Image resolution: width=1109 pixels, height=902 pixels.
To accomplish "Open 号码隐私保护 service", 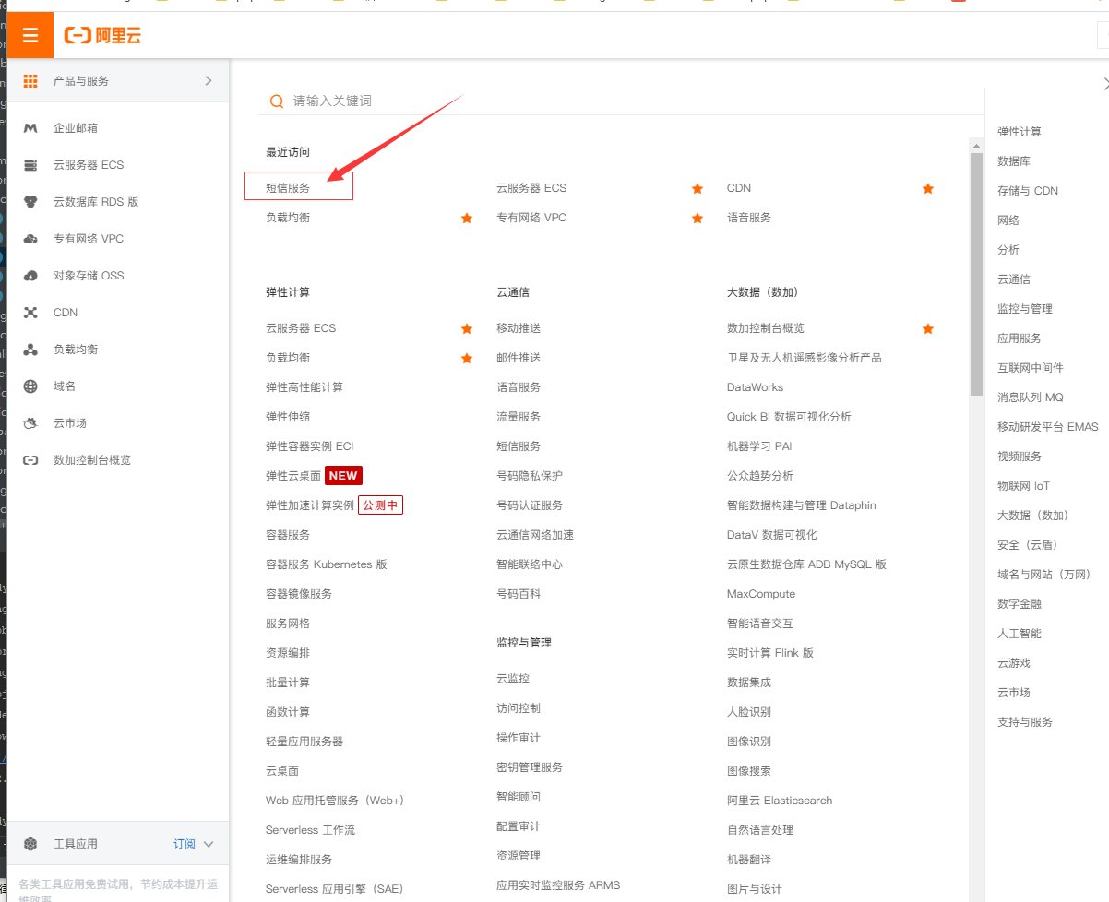I will click(x=530, y=476).
